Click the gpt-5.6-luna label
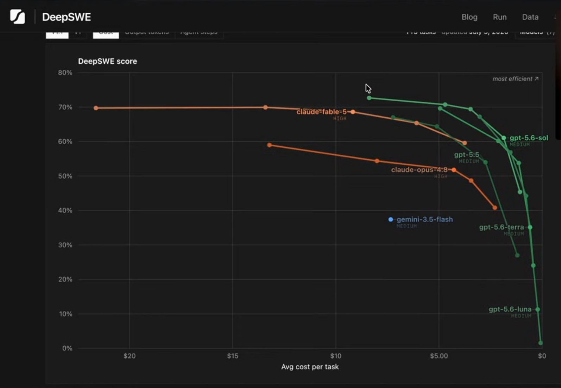 coord(510,309)
